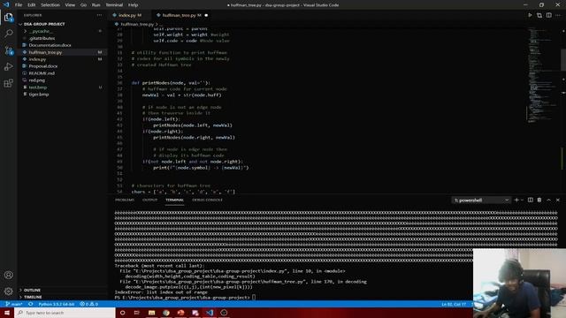Open Proposal.docx in the explorer
Screen dimensions: 566x318
point(43,66)
